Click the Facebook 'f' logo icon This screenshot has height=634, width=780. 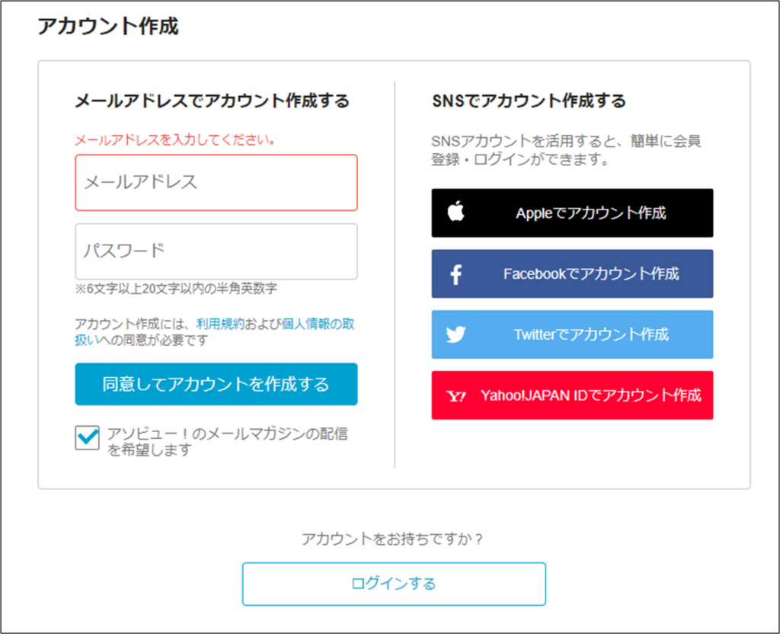coord(456,274)
